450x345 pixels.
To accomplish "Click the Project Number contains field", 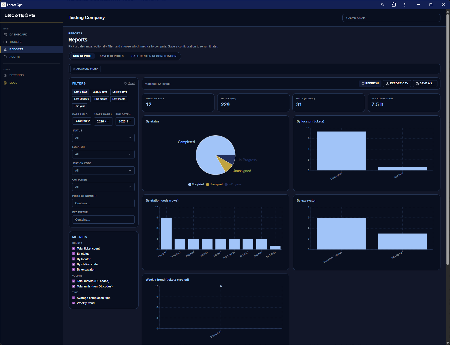I will click(x=103, y=203).
